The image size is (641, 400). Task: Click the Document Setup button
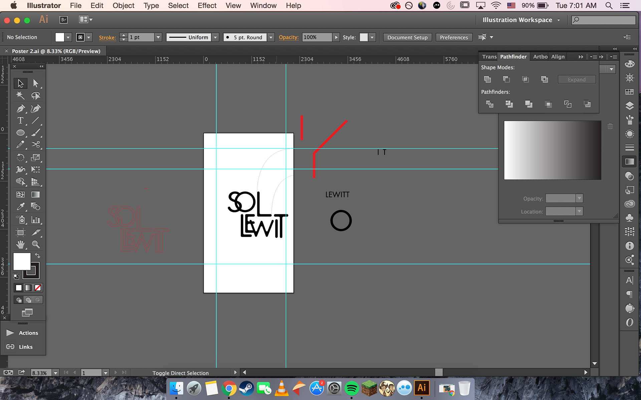407,37
